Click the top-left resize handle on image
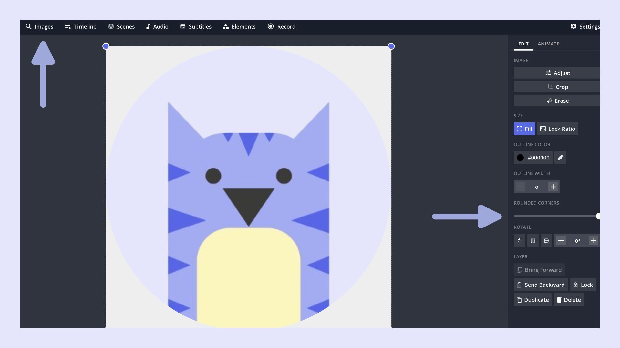 click(x=106, y=46)
